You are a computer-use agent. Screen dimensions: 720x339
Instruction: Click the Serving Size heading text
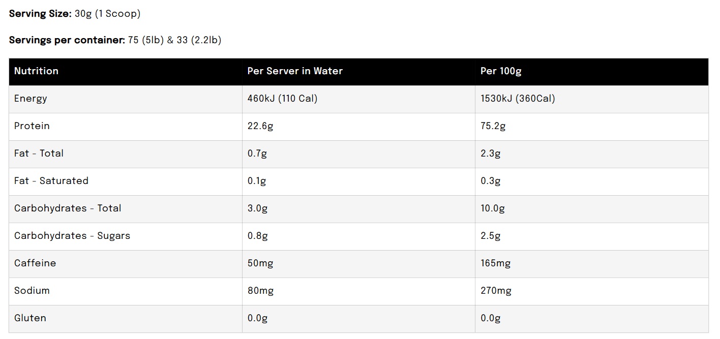[x=41, y=14]
